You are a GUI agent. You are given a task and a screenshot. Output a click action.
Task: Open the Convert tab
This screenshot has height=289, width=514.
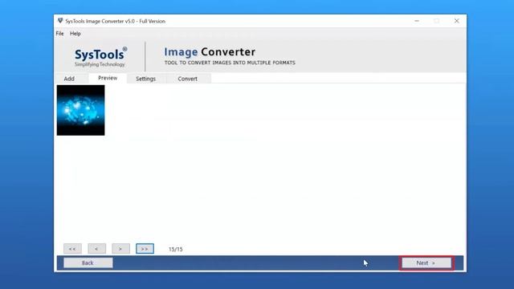pyautogui.click(x=187, y=79)
